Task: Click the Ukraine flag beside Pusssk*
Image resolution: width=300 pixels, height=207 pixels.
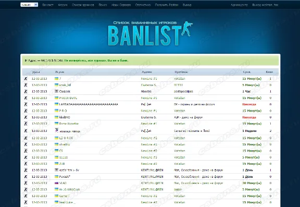Action: 56,176
